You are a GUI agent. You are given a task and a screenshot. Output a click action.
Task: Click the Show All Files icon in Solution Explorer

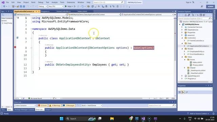point(204,15)
